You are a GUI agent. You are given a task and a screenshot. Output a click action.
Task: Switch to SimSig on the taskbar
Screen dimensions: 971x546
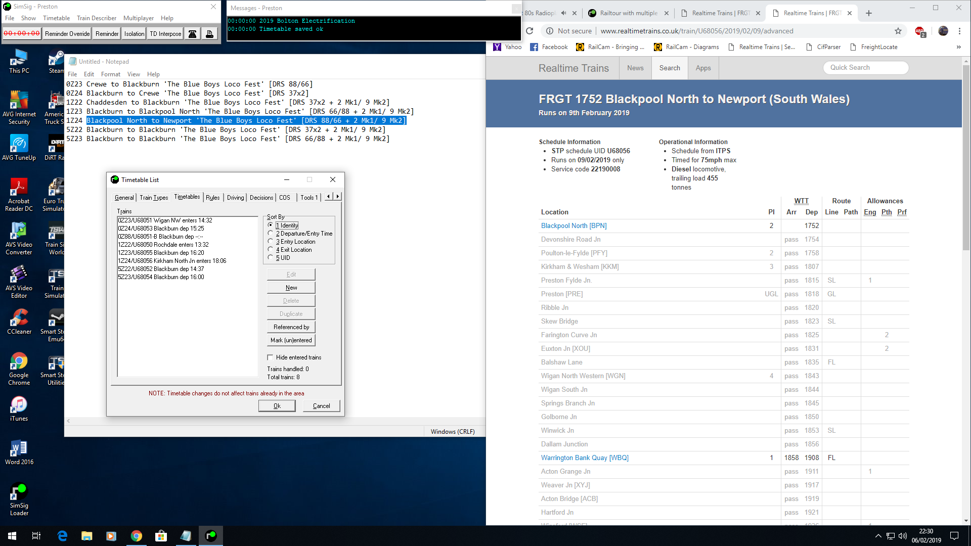pos(211,536)
